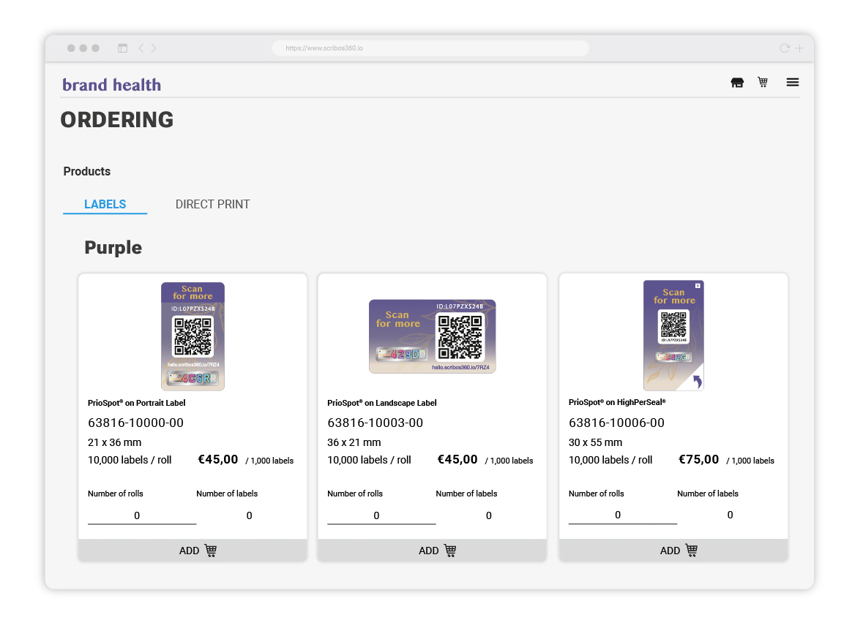Add the Portrait Label product to cart
The width and height of the screenshot is (863, 620).
(x=193, y=551)
